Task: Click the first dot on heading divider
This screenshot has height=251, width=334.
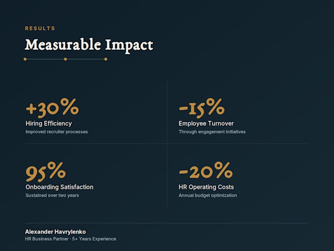Action: pos(25,59)
